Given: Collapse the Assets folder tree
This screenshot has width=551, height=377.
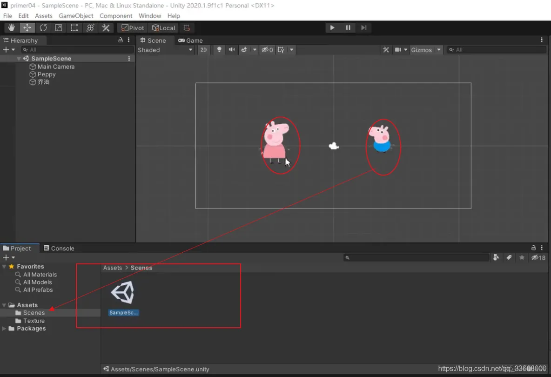Looking at the screenshot, I should tap(4, 305).
